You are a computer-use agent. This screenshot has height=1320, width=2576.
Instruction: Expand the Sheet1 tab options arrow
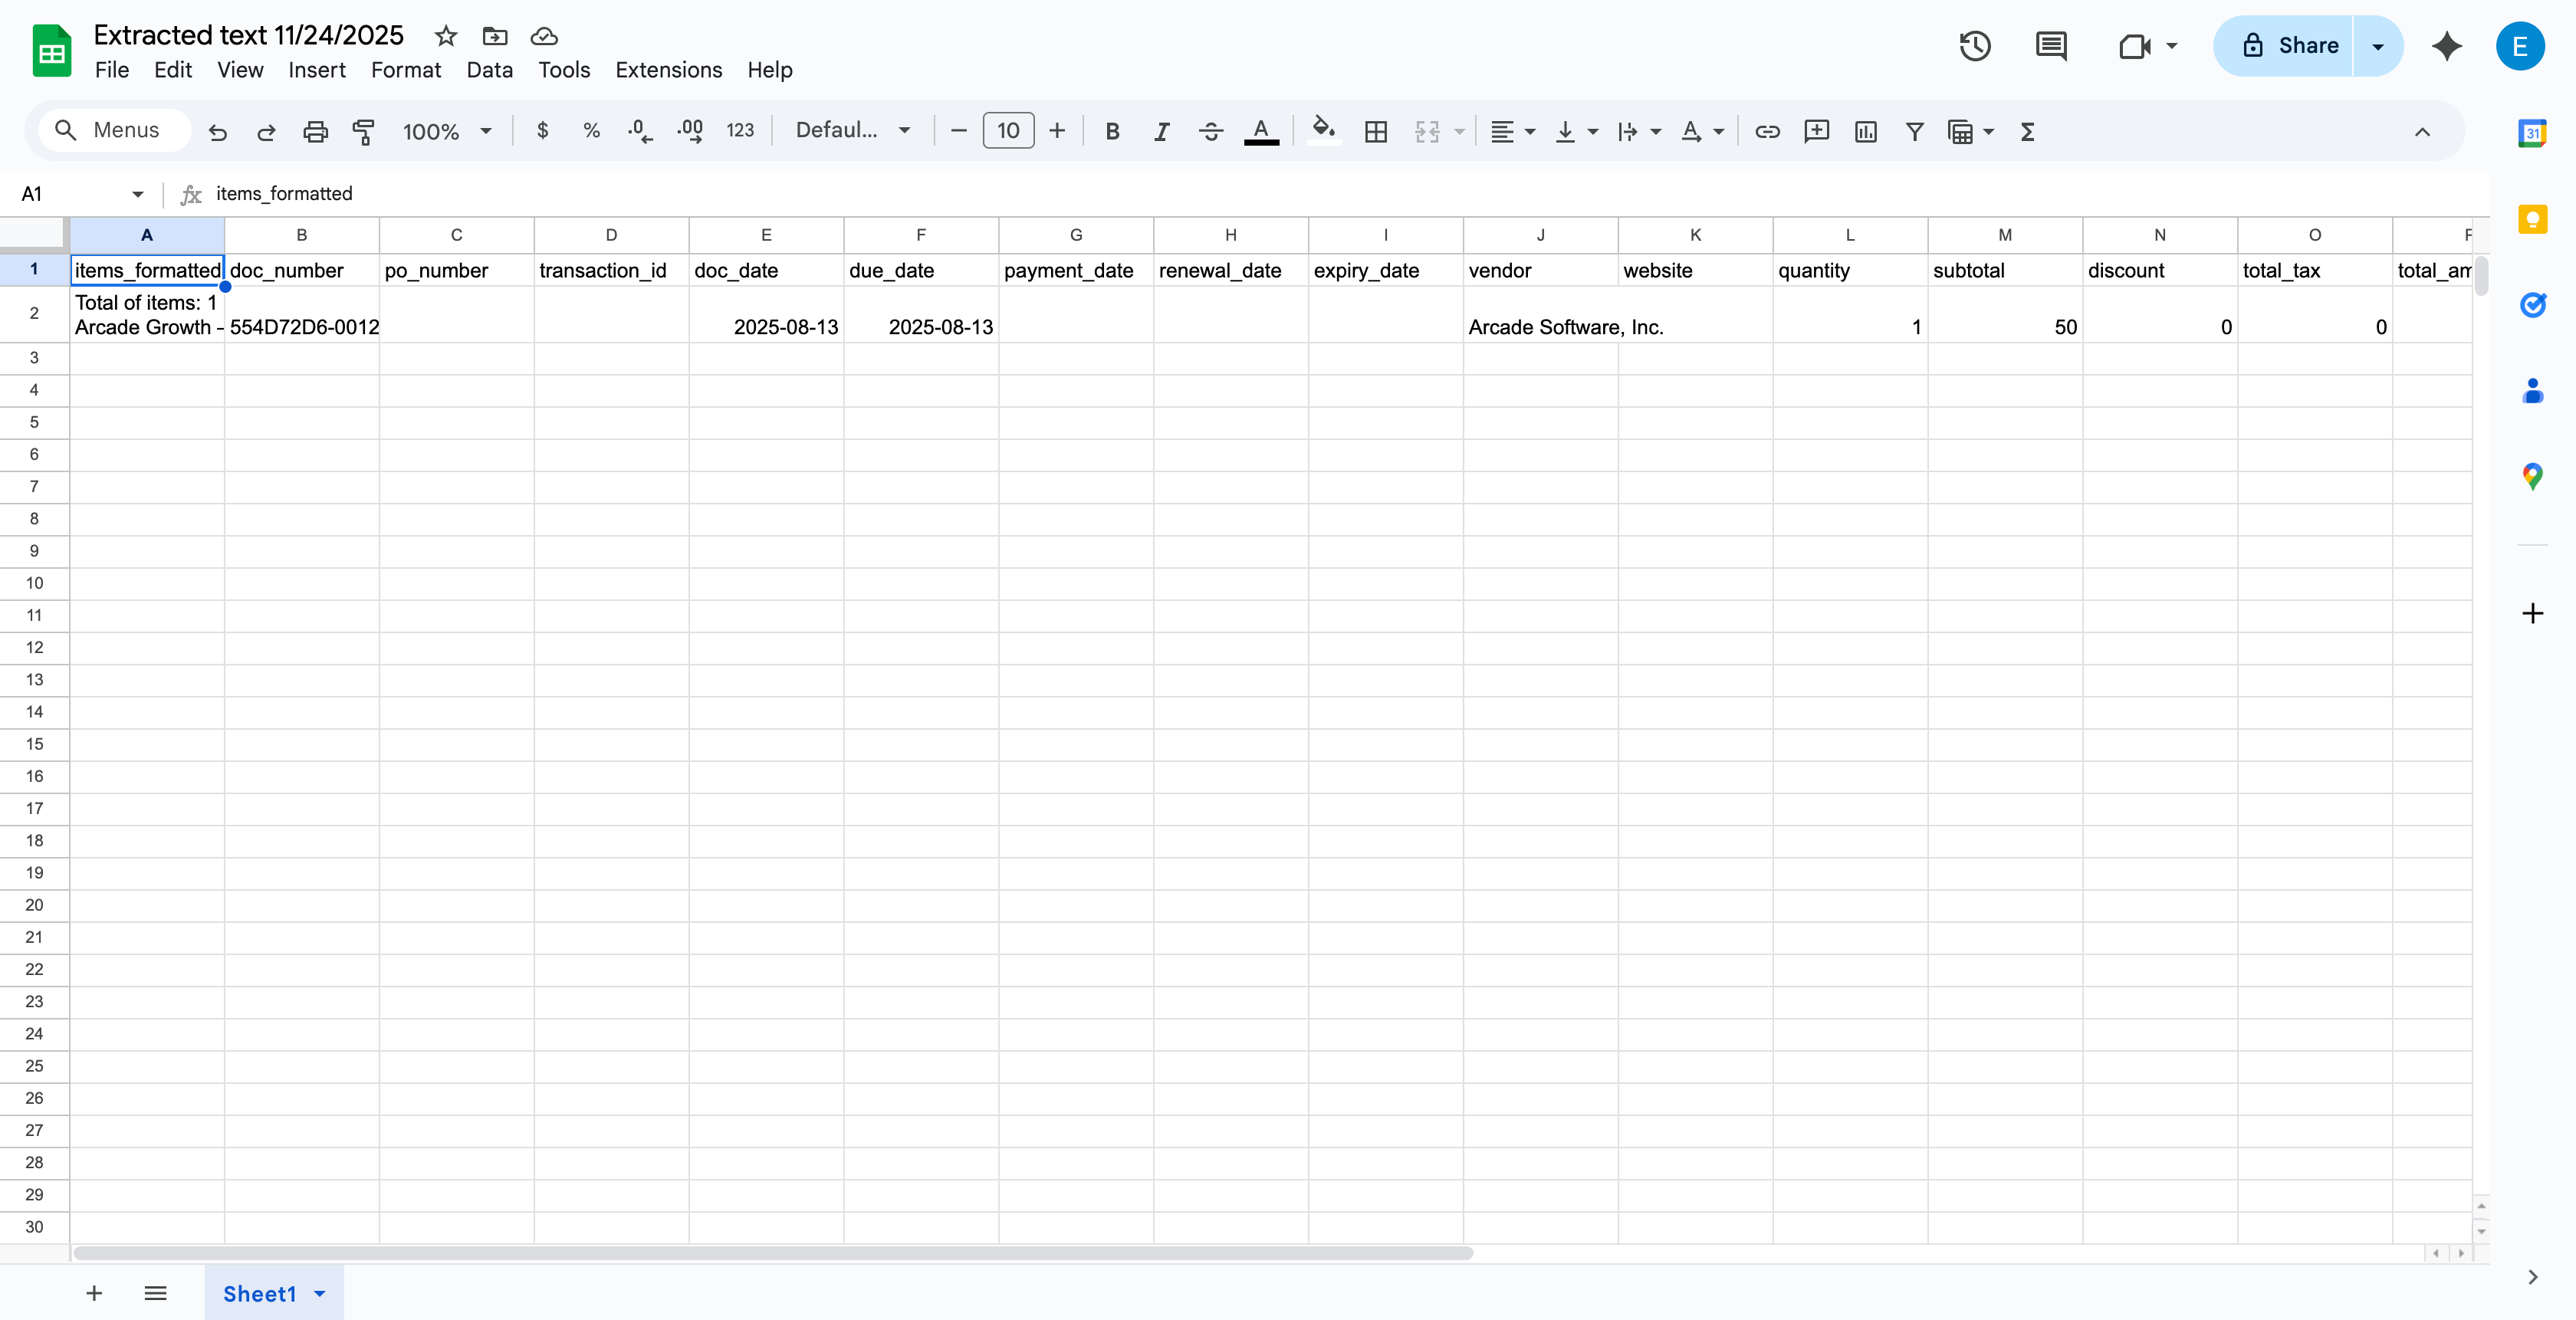pyautogui.click(x=320, y=1293)
